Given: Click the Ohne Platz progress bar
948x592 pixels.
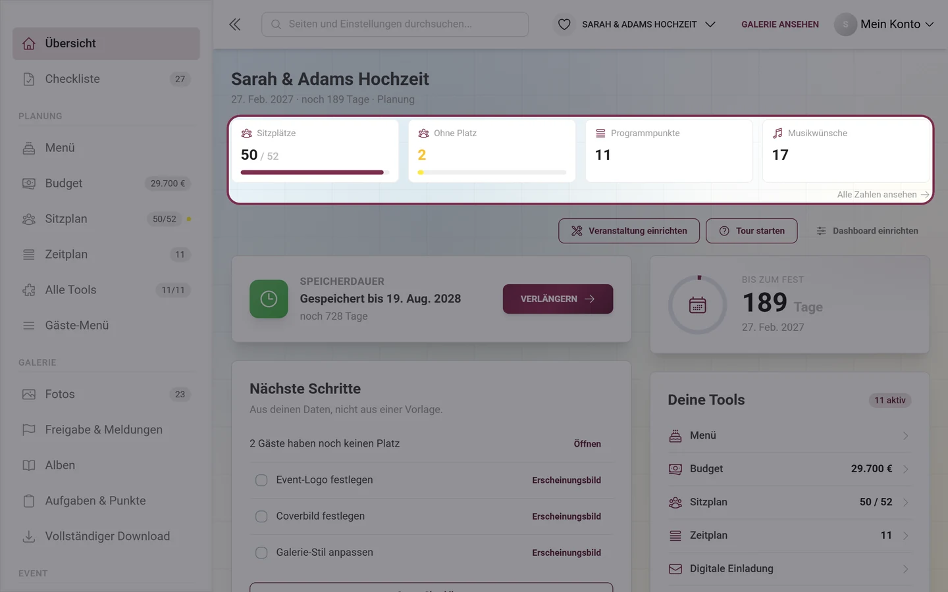Looking at the screenshot, I should pyautogui.click(x=492, y=172).
